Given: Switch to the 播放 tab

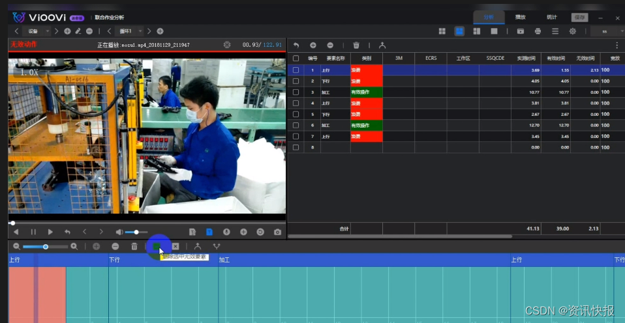Looking at the screenshot, I should click(520, 18).
